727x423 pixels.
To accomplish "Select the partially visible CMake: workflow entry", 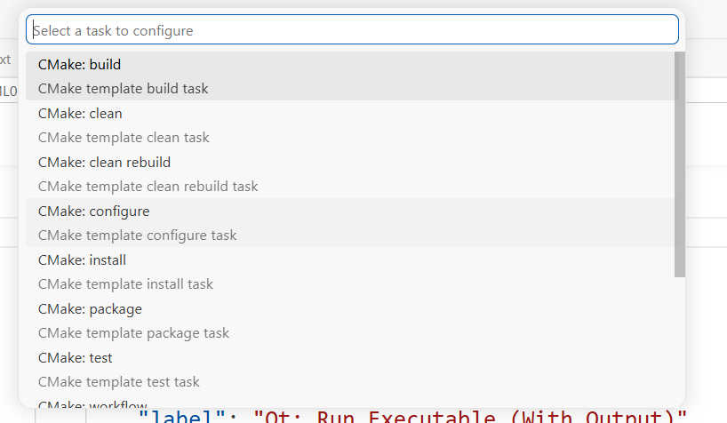I will pyautogui.click(x=352, y=402).
